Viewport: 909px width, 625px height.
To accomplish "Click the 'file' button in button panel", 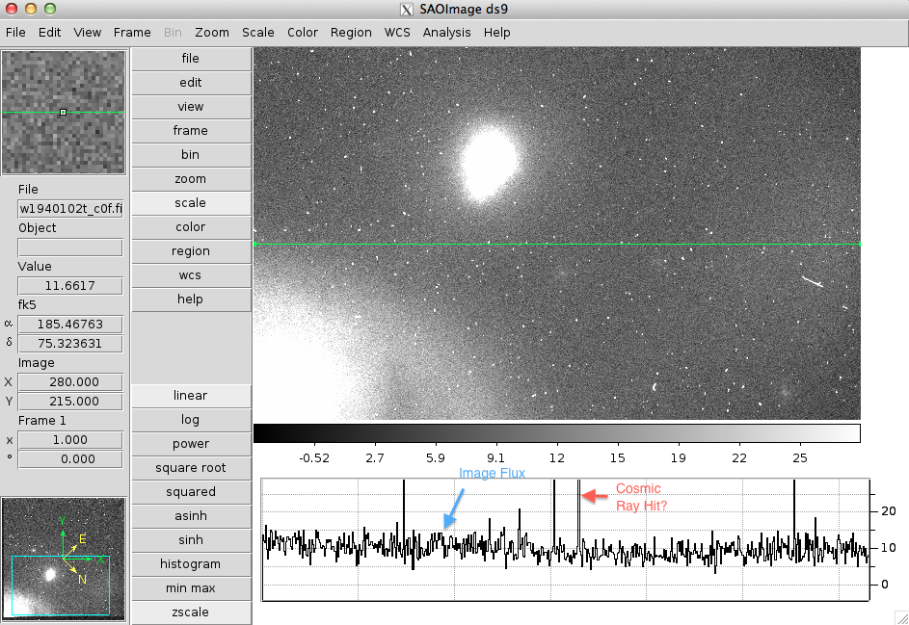I will coord(191,59).
